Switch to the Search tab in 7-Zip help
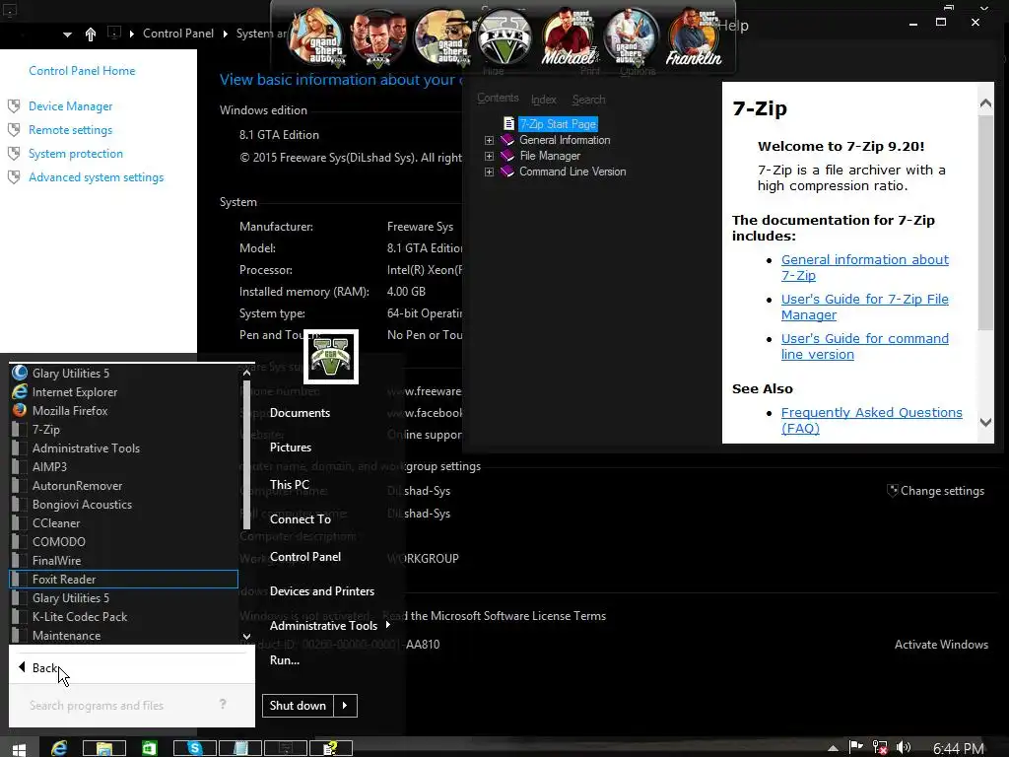This screenshot has width=1009, height=757. click(x=589, y=100)
